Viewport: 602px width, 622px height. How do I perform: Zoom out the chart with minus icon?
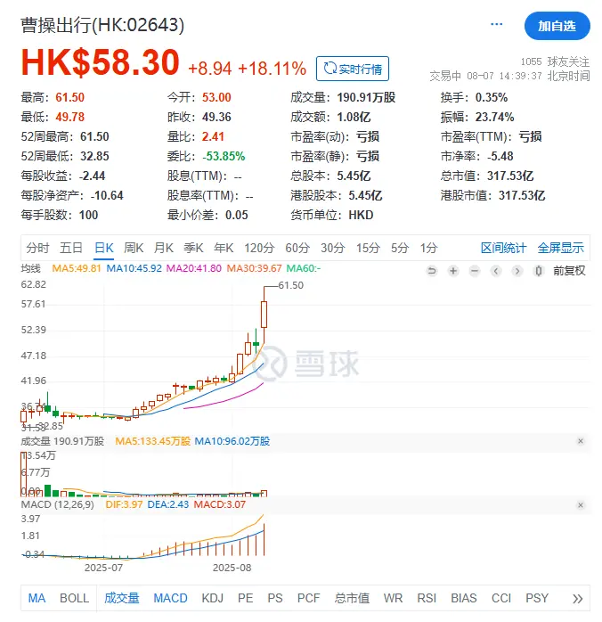pyautogui.click(x=475, y=271)
